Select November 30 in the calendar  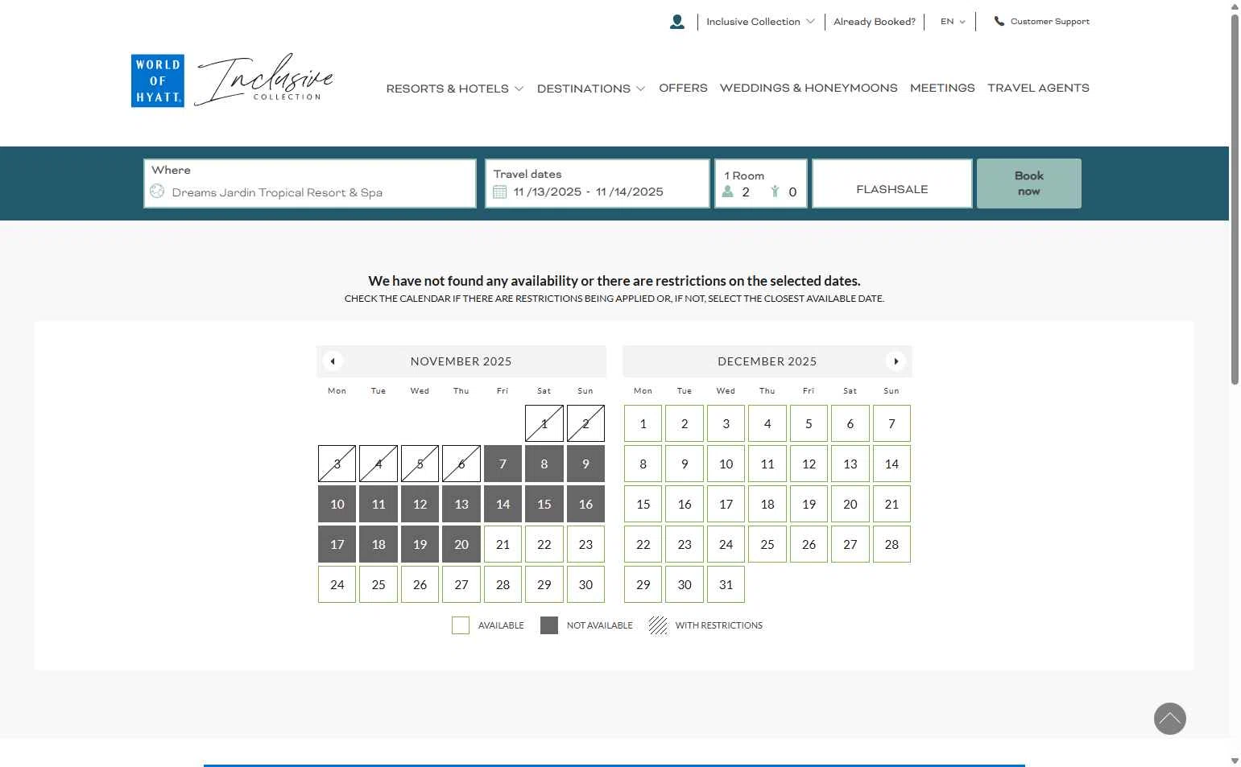coord(585,584)
